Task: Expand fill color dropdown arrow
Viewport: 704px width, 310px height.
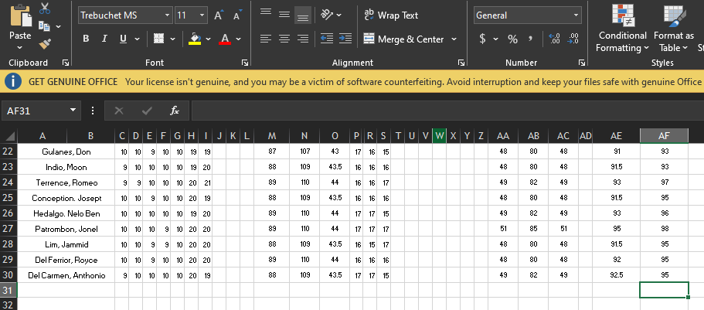Action: pos(209,39)
